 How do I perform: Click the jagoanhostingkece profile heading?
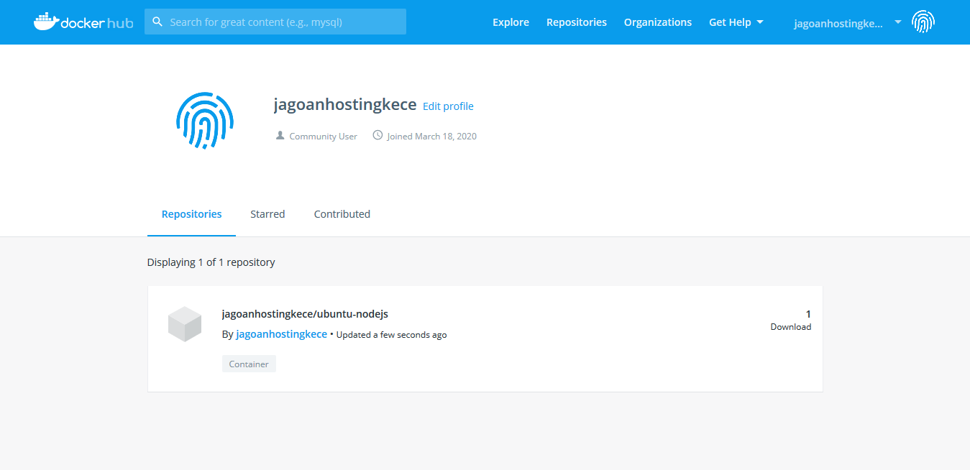(x=345, y=104)
